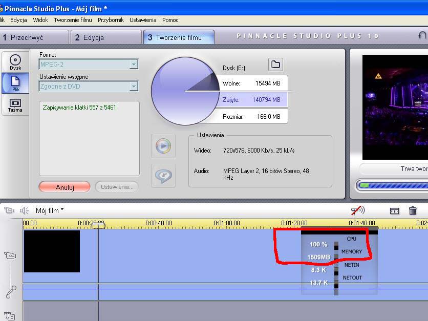Viewport: 428px width, 321px height.
Task: Click the Anuluj cancel button
Action: [65, 187]
